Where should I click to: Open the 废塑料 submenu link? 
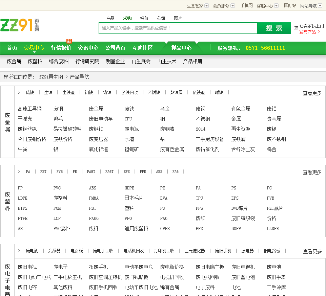[35, 61]
